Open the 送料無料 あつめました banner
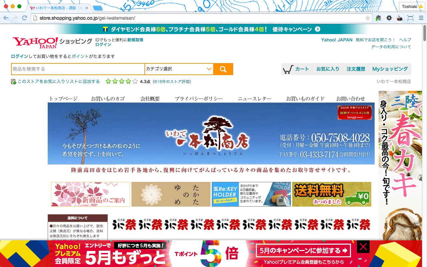Screen dimensions: 427x267 tap(332, 194)
